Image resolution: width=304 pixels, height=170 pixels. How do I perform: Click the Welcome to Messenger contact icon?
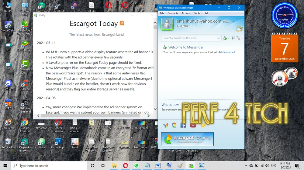click(x=165, y=47)
